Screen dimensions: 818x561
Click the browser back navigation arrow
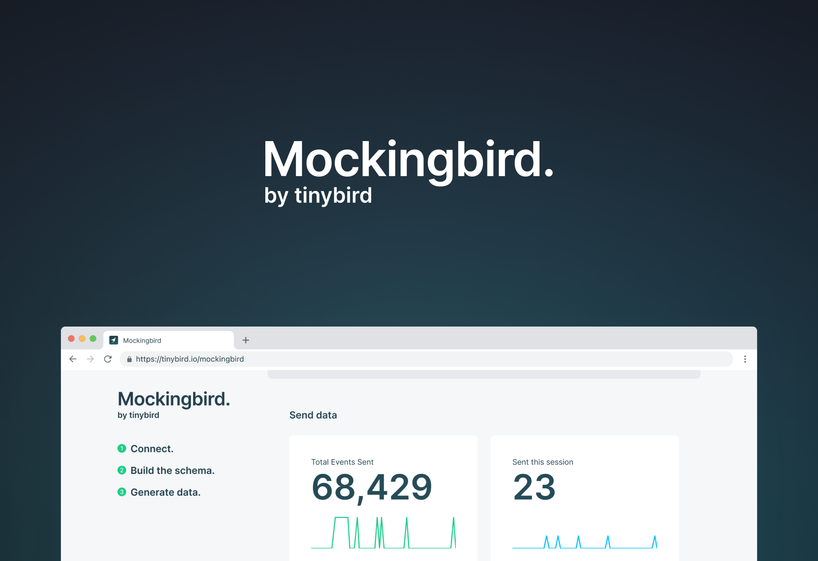pos(74,359)
